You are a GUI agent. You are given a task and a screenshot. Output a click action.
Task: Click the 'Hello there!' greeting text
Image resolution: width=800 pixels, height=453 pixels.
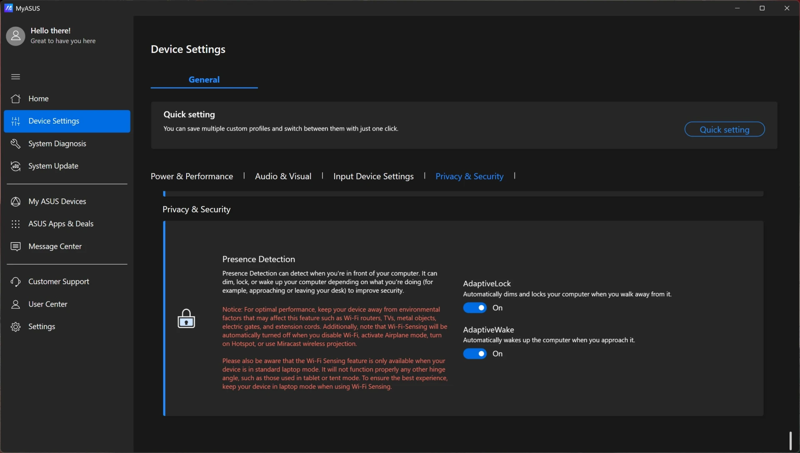point(50,31)
